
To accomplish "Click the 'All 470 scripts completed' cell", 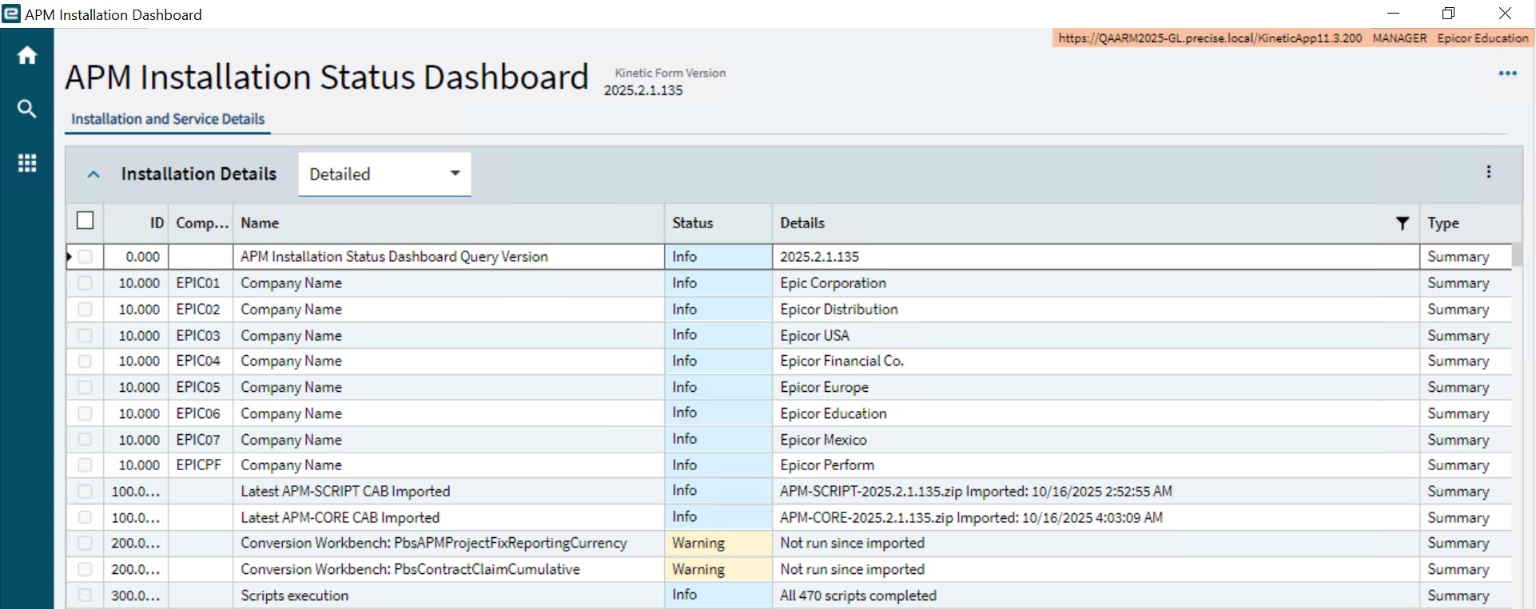I will point(1096,595).
